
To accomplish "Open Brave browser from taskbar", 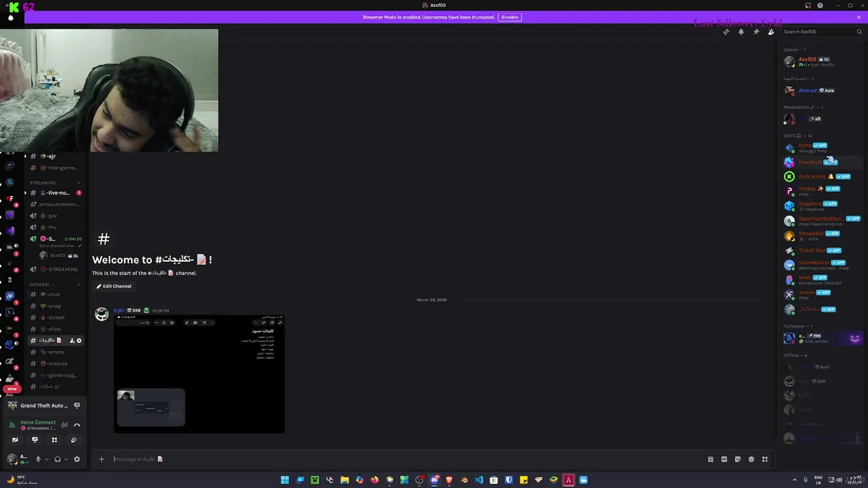I will click(x=449, y=480).
